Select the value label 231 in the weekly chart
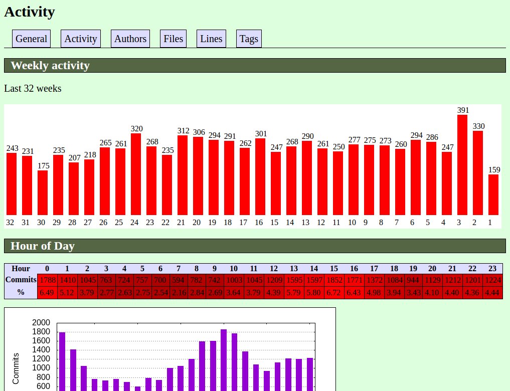Image resolution: width=510 pixels, height=391 pixels. [x=28, y=151]
